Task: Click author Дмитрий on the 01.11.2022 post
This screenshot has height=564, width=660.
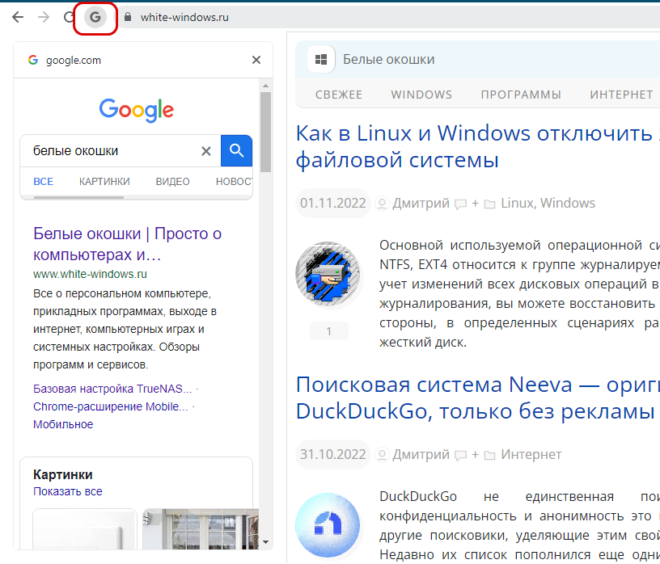Action: 421,203
